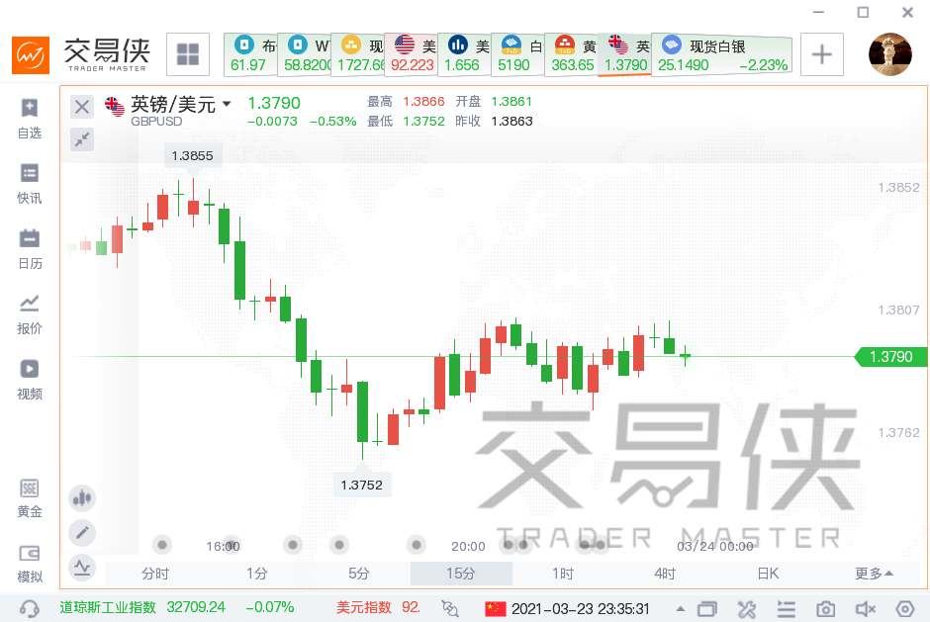930x622 pixels.
Task: Select the 5190 quote tab
Action: [517, 54]
